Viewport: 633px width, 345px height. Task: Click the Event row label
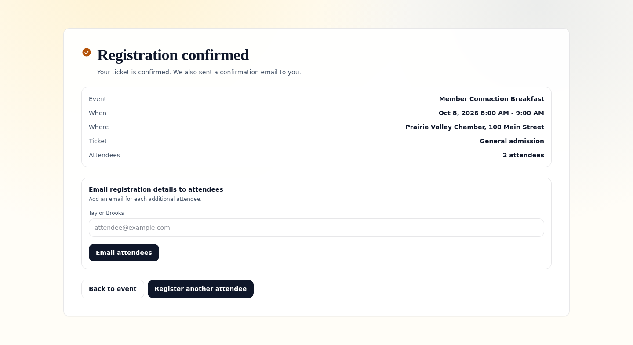coord(98,99)
